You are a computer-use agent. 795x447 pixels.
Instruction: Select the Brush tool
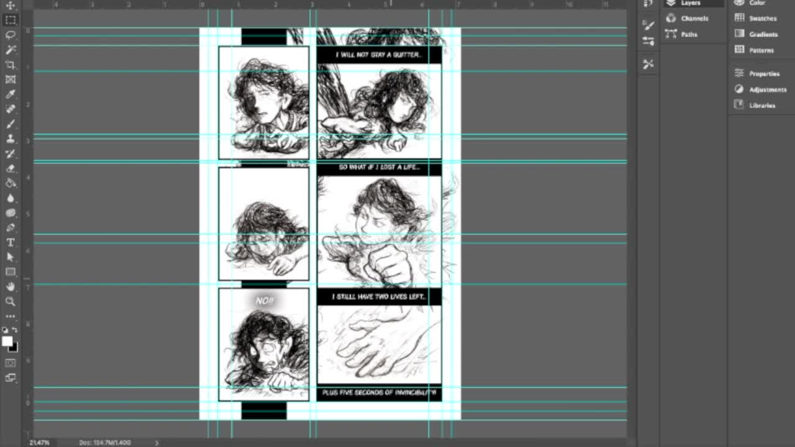(11, 124)
